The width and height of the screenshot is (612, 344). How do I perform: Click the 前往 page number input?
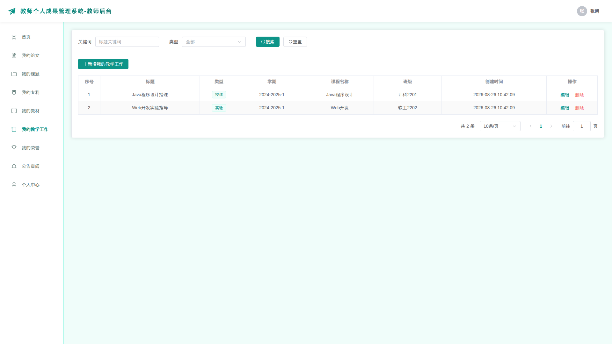582,126
